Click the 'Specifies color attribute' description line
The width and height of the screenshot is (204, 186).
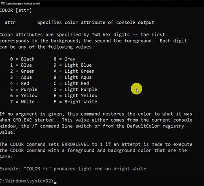(96, 22)
